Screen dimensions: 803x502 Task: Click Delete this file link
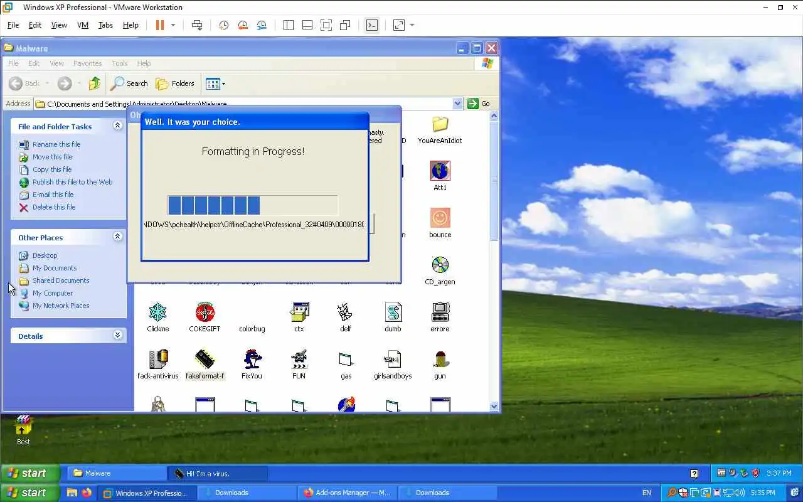tap(54, 207)
